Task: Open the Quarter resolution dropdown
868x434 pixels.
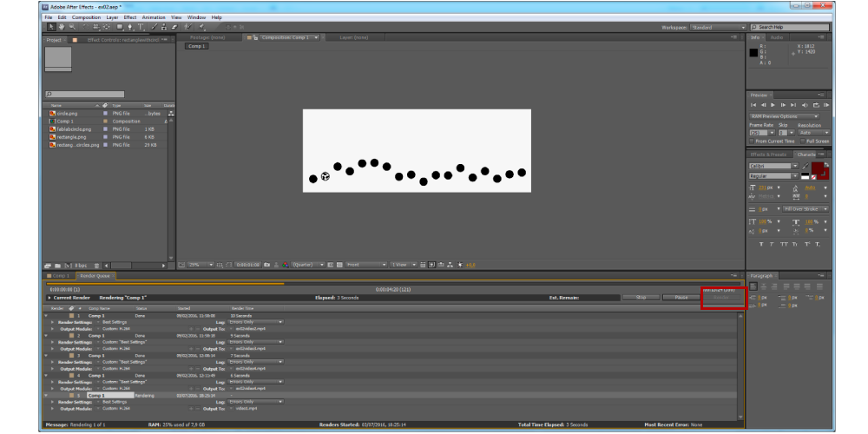Action: 308,265
